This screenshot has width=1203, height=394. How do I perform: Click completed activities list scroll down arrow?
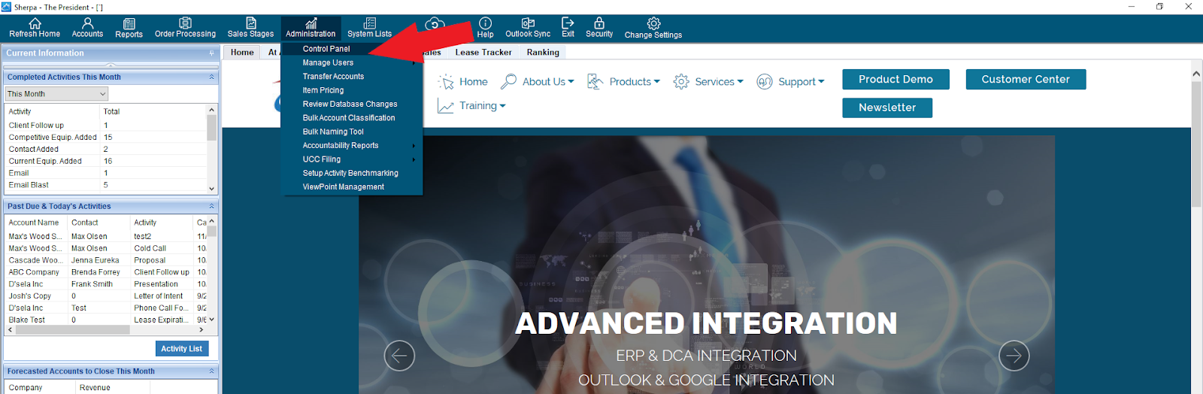[x=211, y=189]
